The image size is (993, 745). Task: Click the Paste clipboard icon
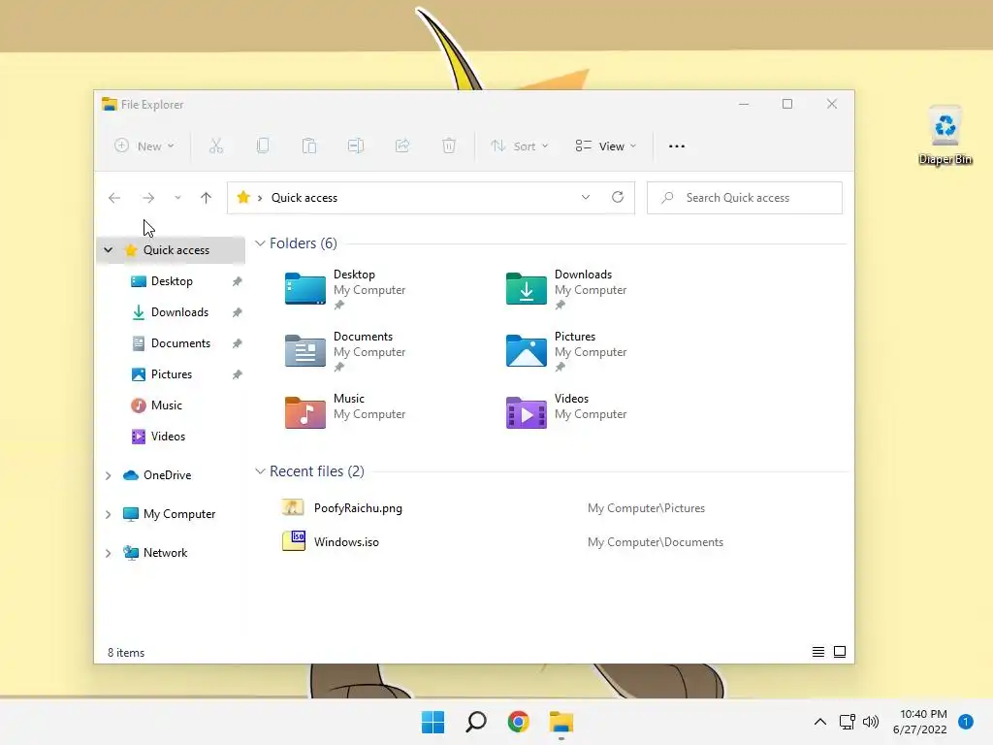click(309, 146)
